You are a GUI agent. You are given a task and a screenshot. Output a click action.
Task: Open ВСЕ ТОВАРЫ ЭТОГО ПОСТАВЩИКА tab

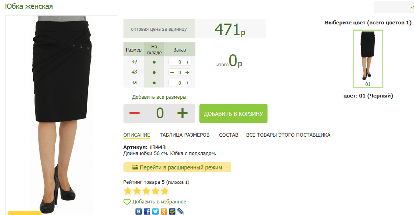[x=289, y=135]
